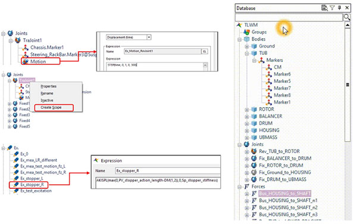Select Ex_mea_LR_different expression
Viewport: 357px width, 224px height.
[x=39, y=160]
